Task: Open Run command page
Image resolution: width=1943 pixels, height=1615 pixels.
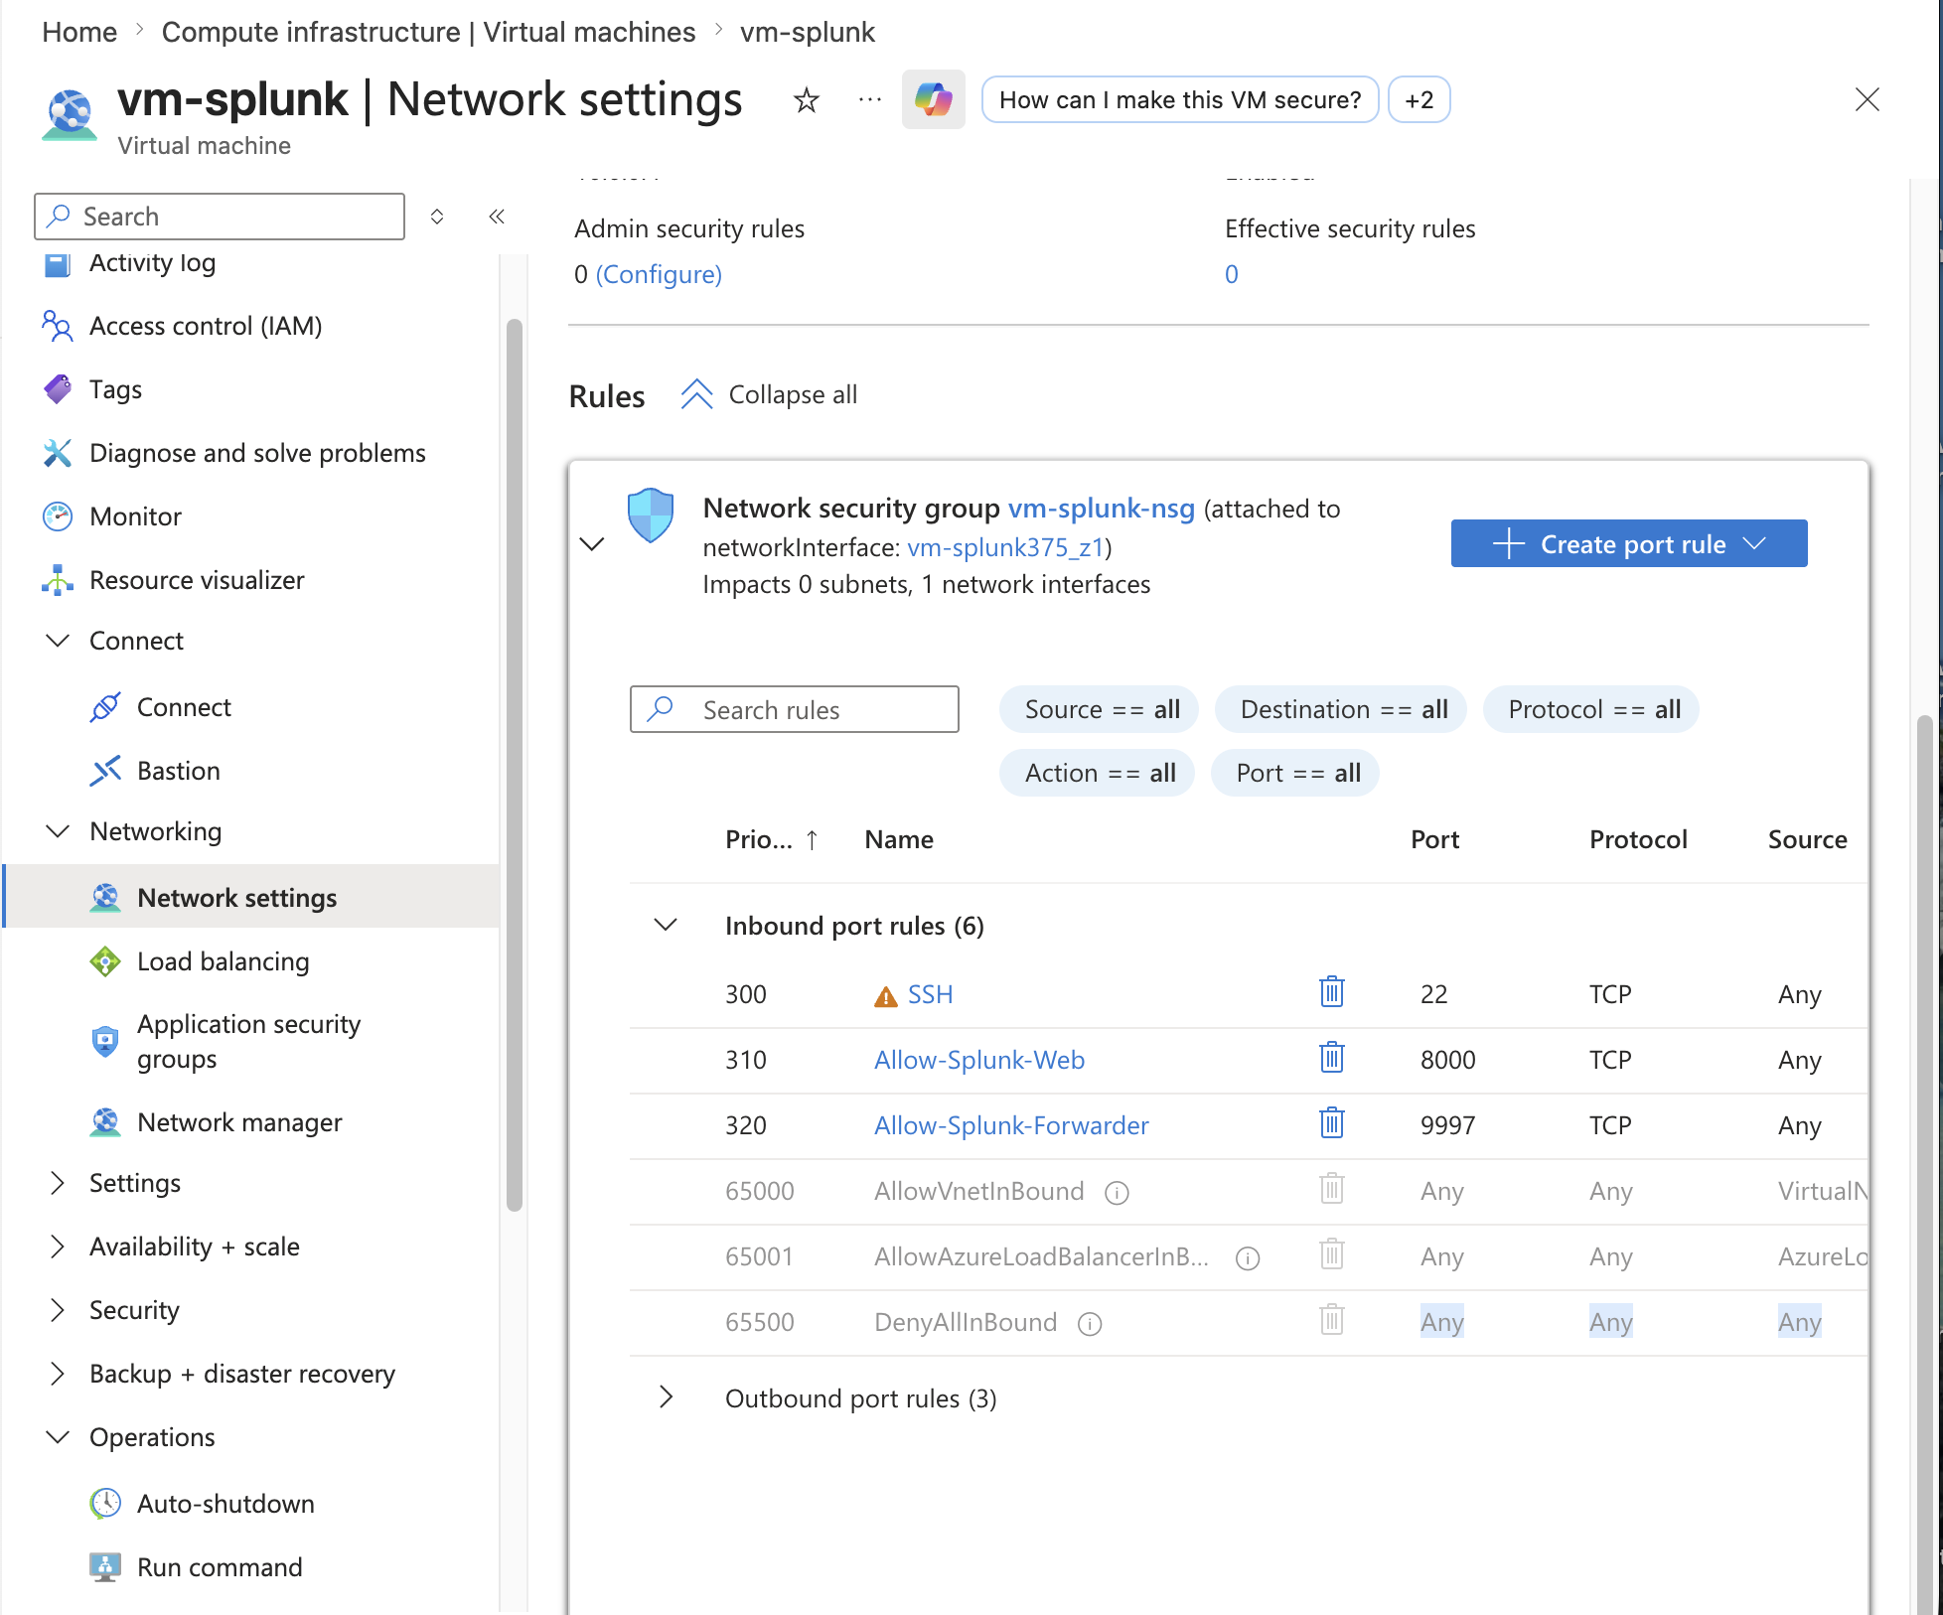Action: tap(220, 1567)
